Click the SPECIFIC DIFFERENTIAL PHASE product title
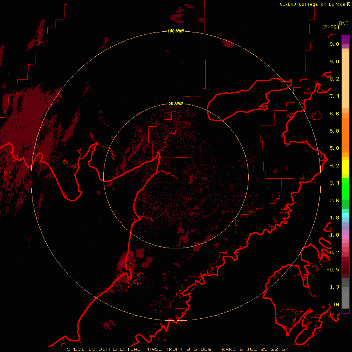The width and height of the screenshot is (352, 352). (114, 349)
